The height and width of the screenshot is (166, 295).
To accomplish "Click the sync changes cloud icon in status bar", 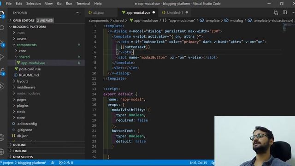I will coord(53,163).
